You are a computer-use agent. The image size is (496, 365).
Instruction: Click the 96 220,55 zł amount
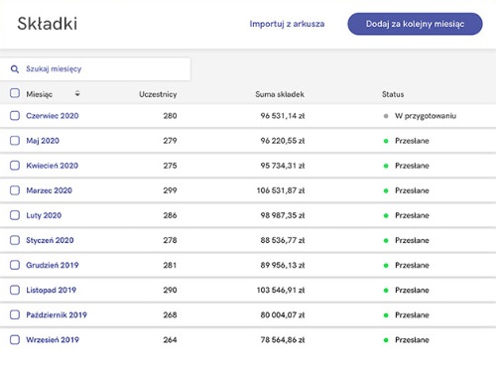coord(283,141)
